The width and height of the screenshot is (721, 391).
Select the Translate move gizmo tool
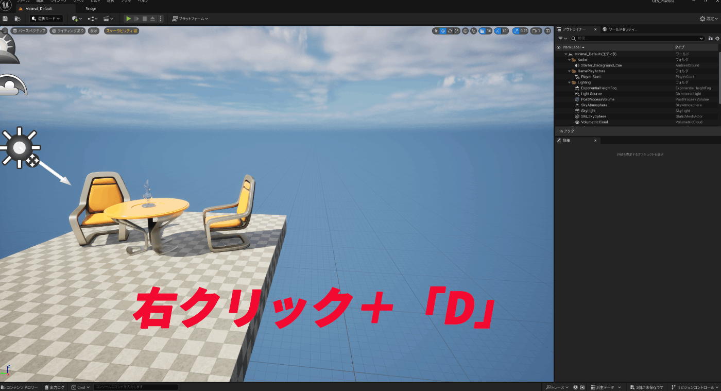coord(443,31)
